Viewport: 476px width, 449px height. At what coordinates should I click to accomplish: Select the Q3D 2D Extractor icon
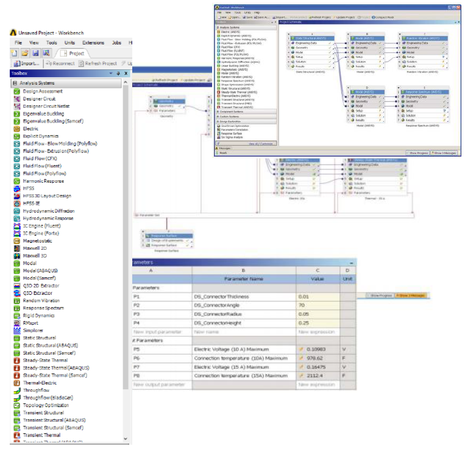(17, 286)
